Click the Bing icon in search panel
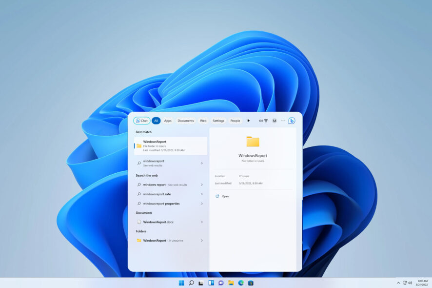The height and width of the screenshot is (288, 432). [x=292, y=121]
